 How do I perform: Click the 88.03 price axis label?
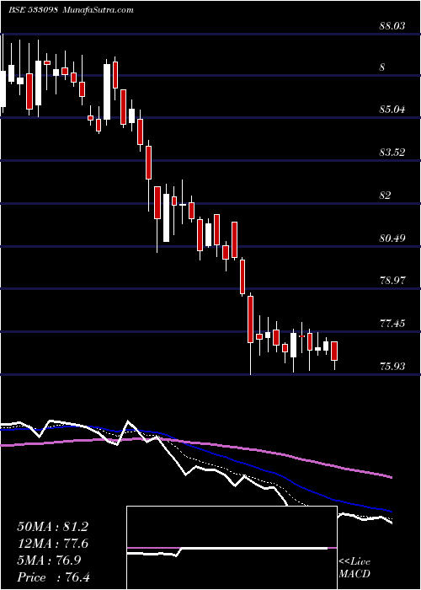coord(393,25)
